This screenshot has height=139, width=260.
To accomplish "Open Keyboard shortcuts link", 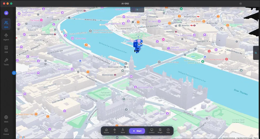I will (229, 138).
